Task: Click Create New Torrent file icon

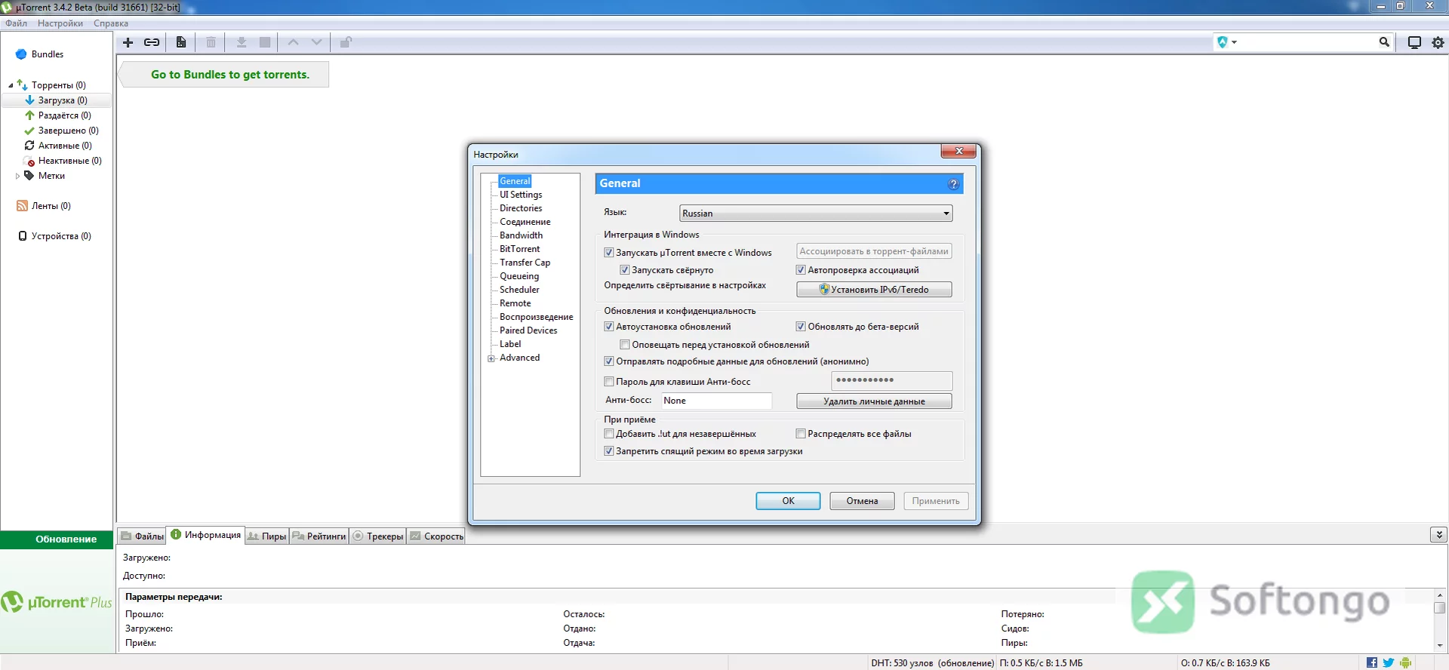Action: click(181, 42)
